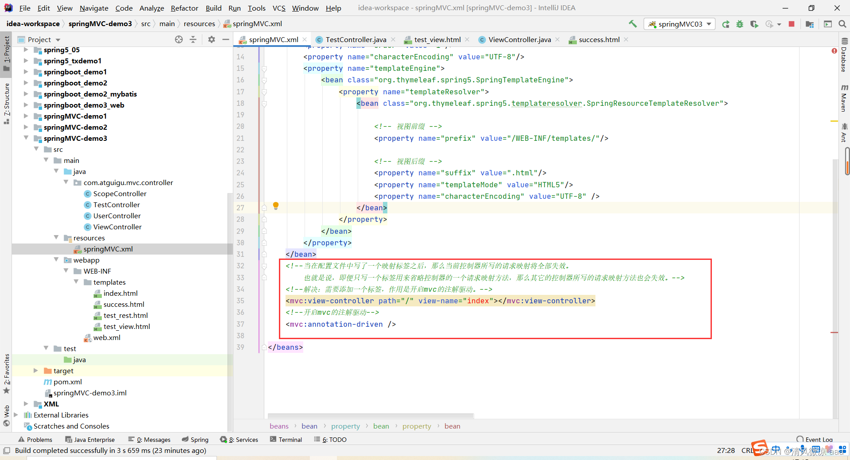This screenshot has height=460, width=850.
Task: Click the editor horizontal scrollbar
Action: pos(371,416)
